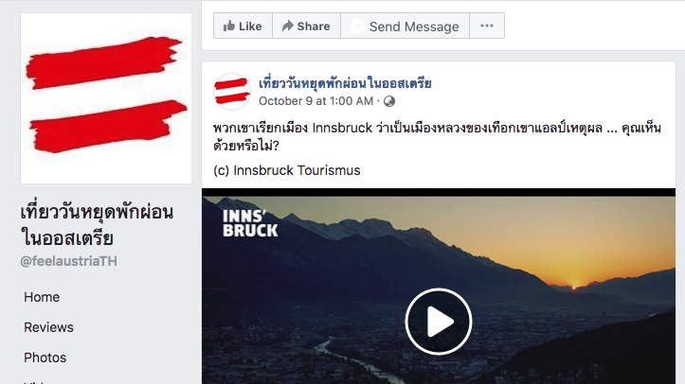The height and width of the screenshot is (384, 685).
Task: Click the public globe privacy icon
Action: point(388,101)
